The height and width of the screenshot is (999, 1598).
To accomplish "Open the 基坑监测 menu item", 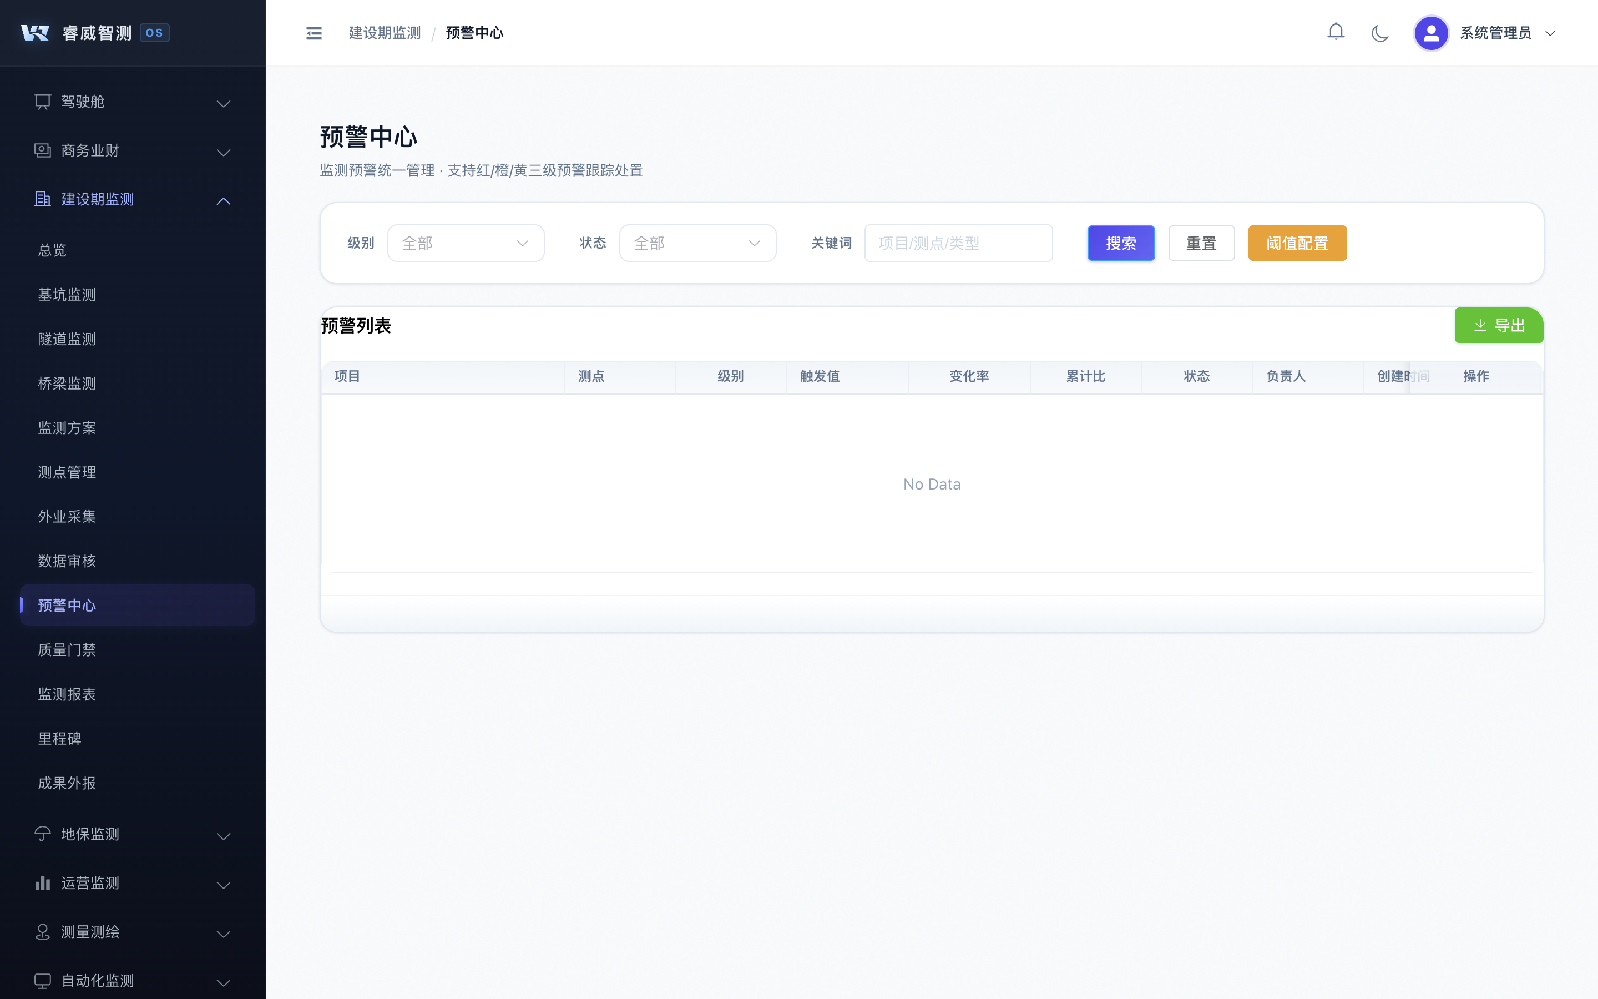I will [67, 295].
